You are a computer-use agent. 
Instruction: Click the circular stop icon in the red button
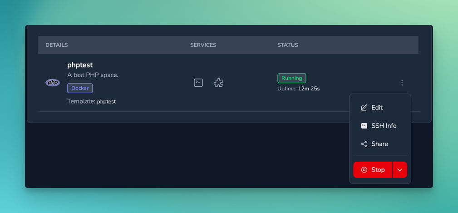pos(364,170)
